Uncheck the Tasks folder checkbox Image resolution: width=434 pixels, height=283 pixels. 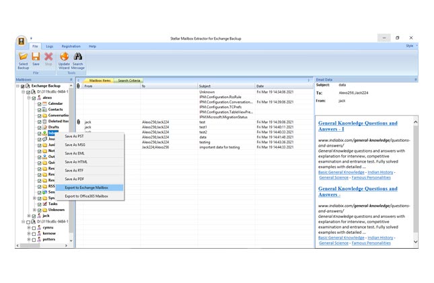39,204
